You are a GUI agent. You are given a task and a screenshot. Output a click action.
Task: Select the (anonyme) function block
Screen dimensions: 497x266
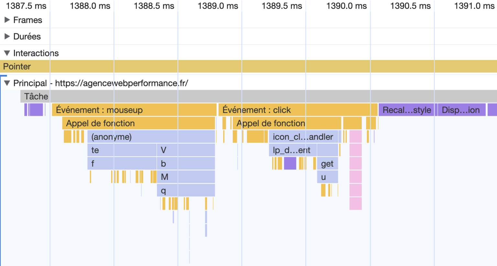[151, 137]
